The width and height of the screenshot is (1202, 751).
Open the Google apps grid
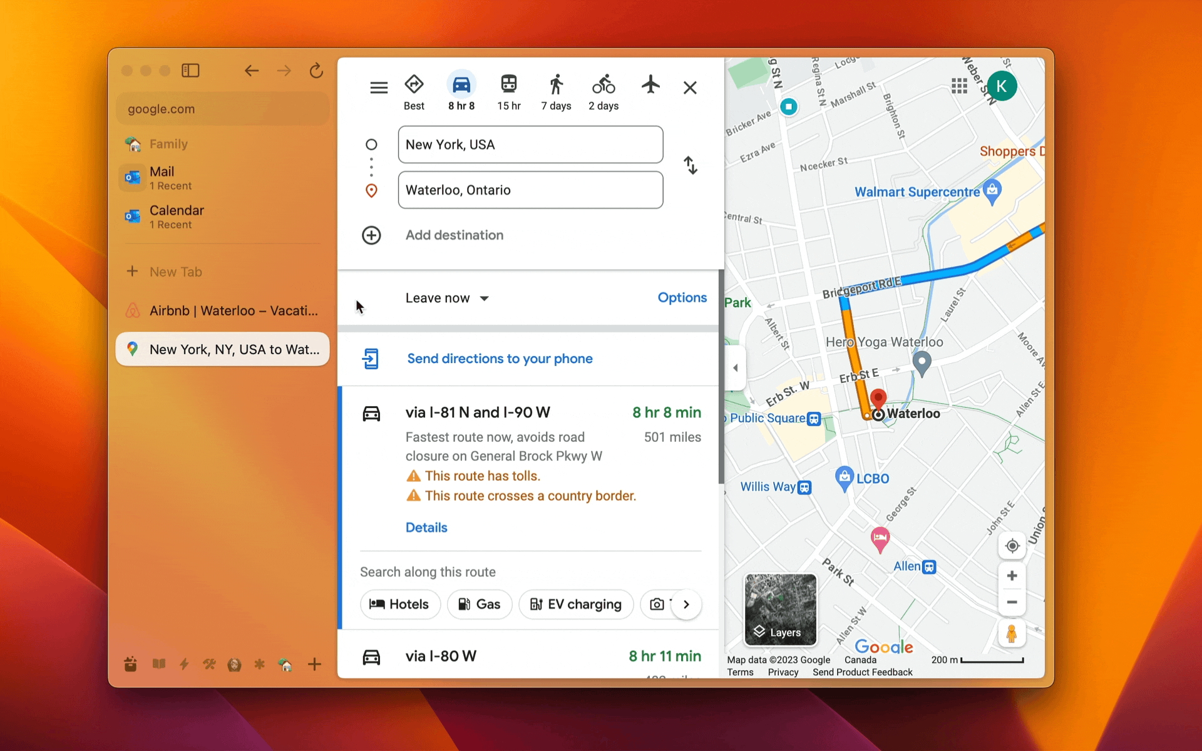(x=959, y=86)
